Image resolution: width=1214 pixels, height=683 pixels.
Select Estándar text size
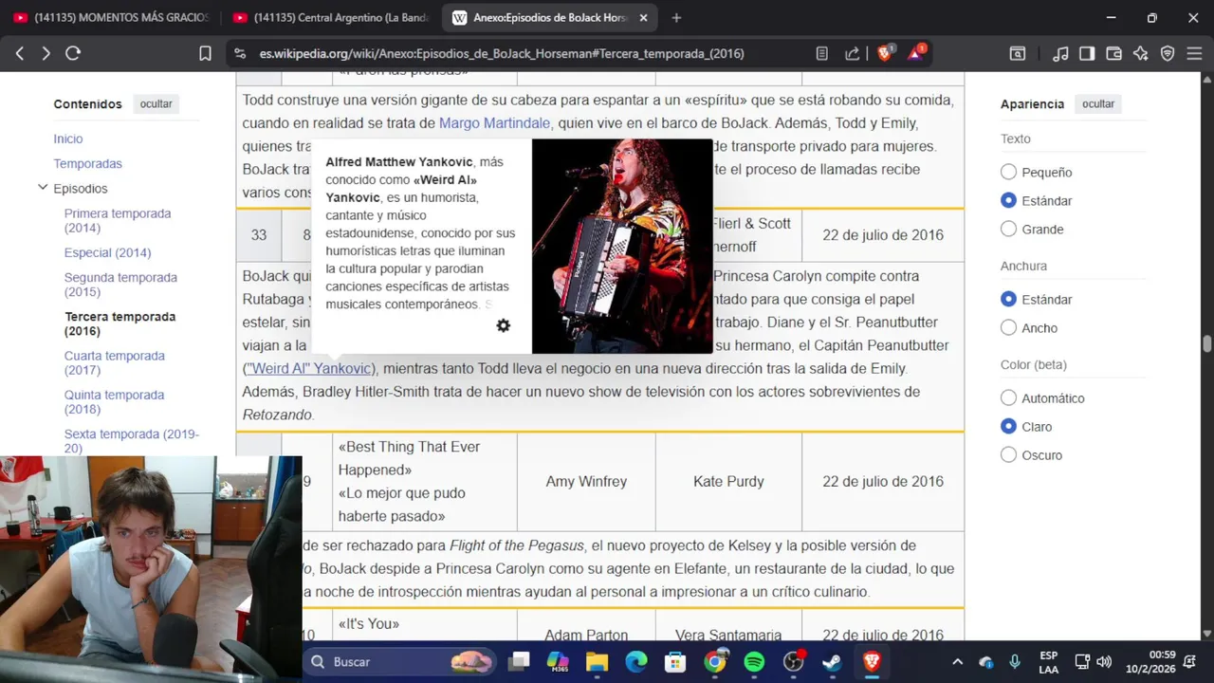coord(1008,200)
